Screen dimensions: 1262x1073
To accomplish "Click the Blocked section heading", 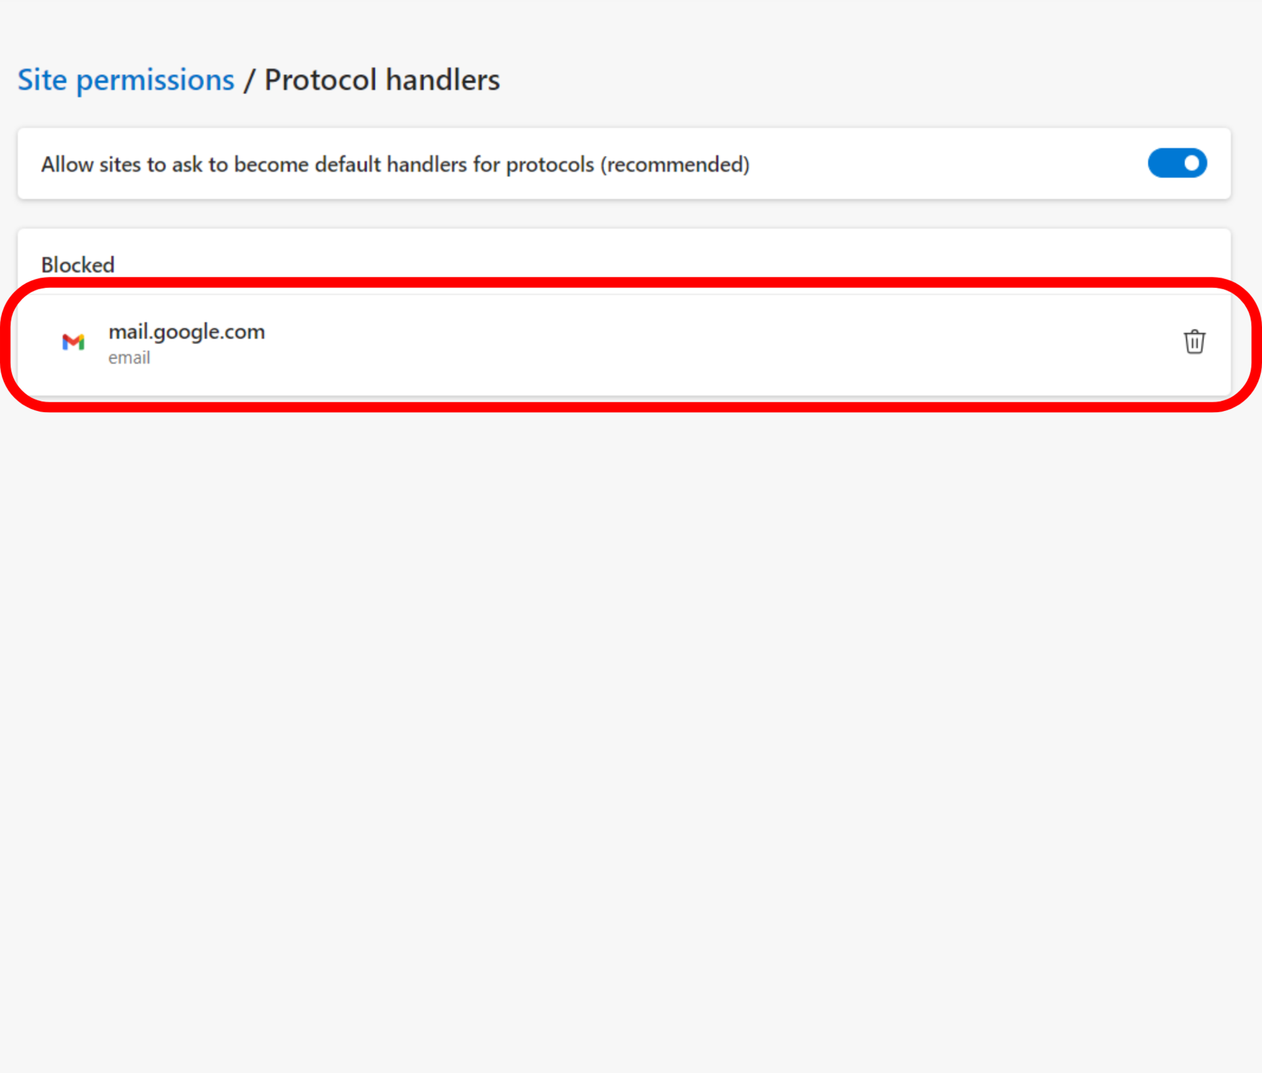I will (x=78, y=265).
